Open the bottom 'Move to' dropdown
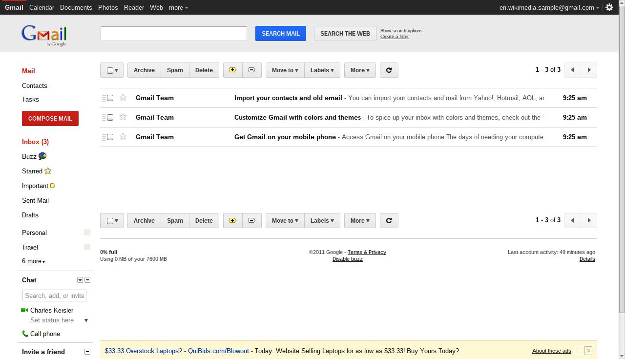The height and width of the screenshot is (359, 625). (x=285, y=221)
